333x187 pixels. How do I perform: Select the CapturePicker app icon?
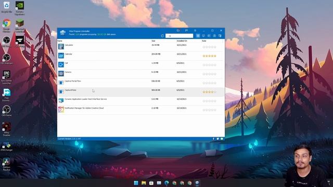click(61, 91)
